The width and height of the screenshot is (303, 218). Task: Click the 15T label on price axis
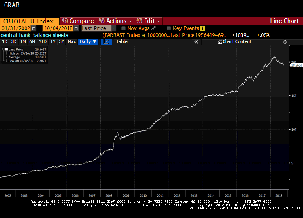click(x=294, y=96)
